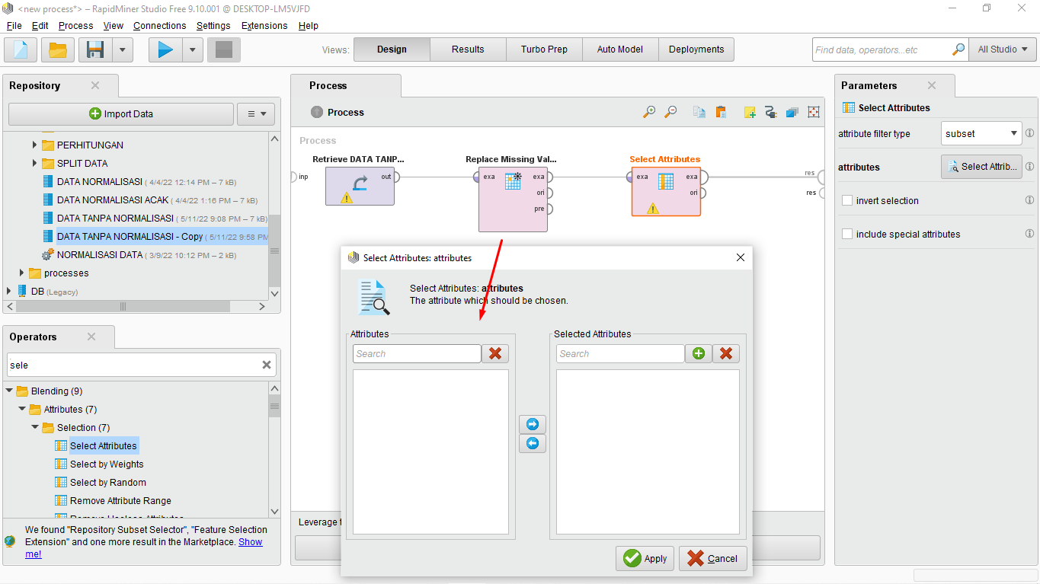Switch to the Results view
The height and width of the screenshot is (584, 1040).
pos(468,49)
